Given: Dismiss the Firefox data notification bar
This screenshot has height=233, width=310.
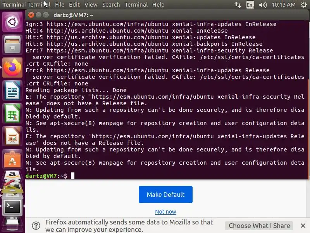Looking at the screenshot, I should tap(303, 226).
